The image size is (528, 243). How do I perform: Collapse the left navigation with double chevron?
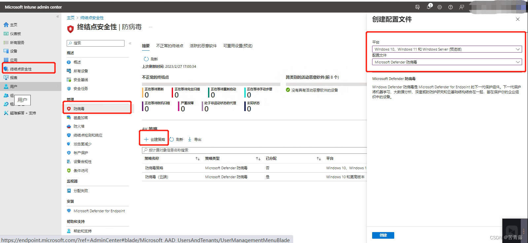(57, 17)
